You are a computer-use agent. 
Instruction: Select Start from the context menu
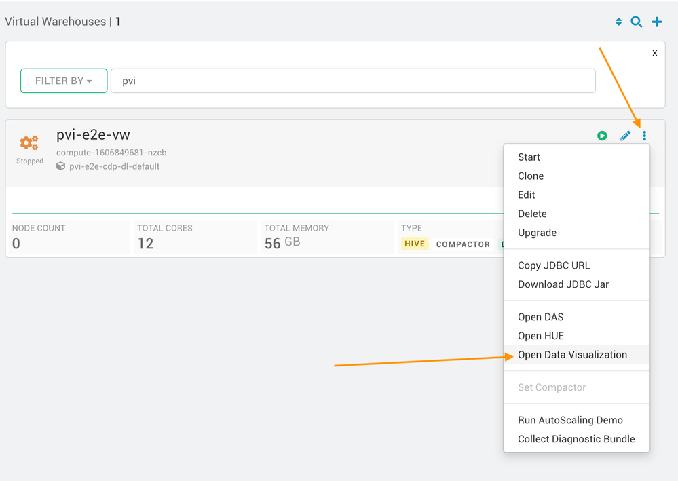(x=529, y=157)
